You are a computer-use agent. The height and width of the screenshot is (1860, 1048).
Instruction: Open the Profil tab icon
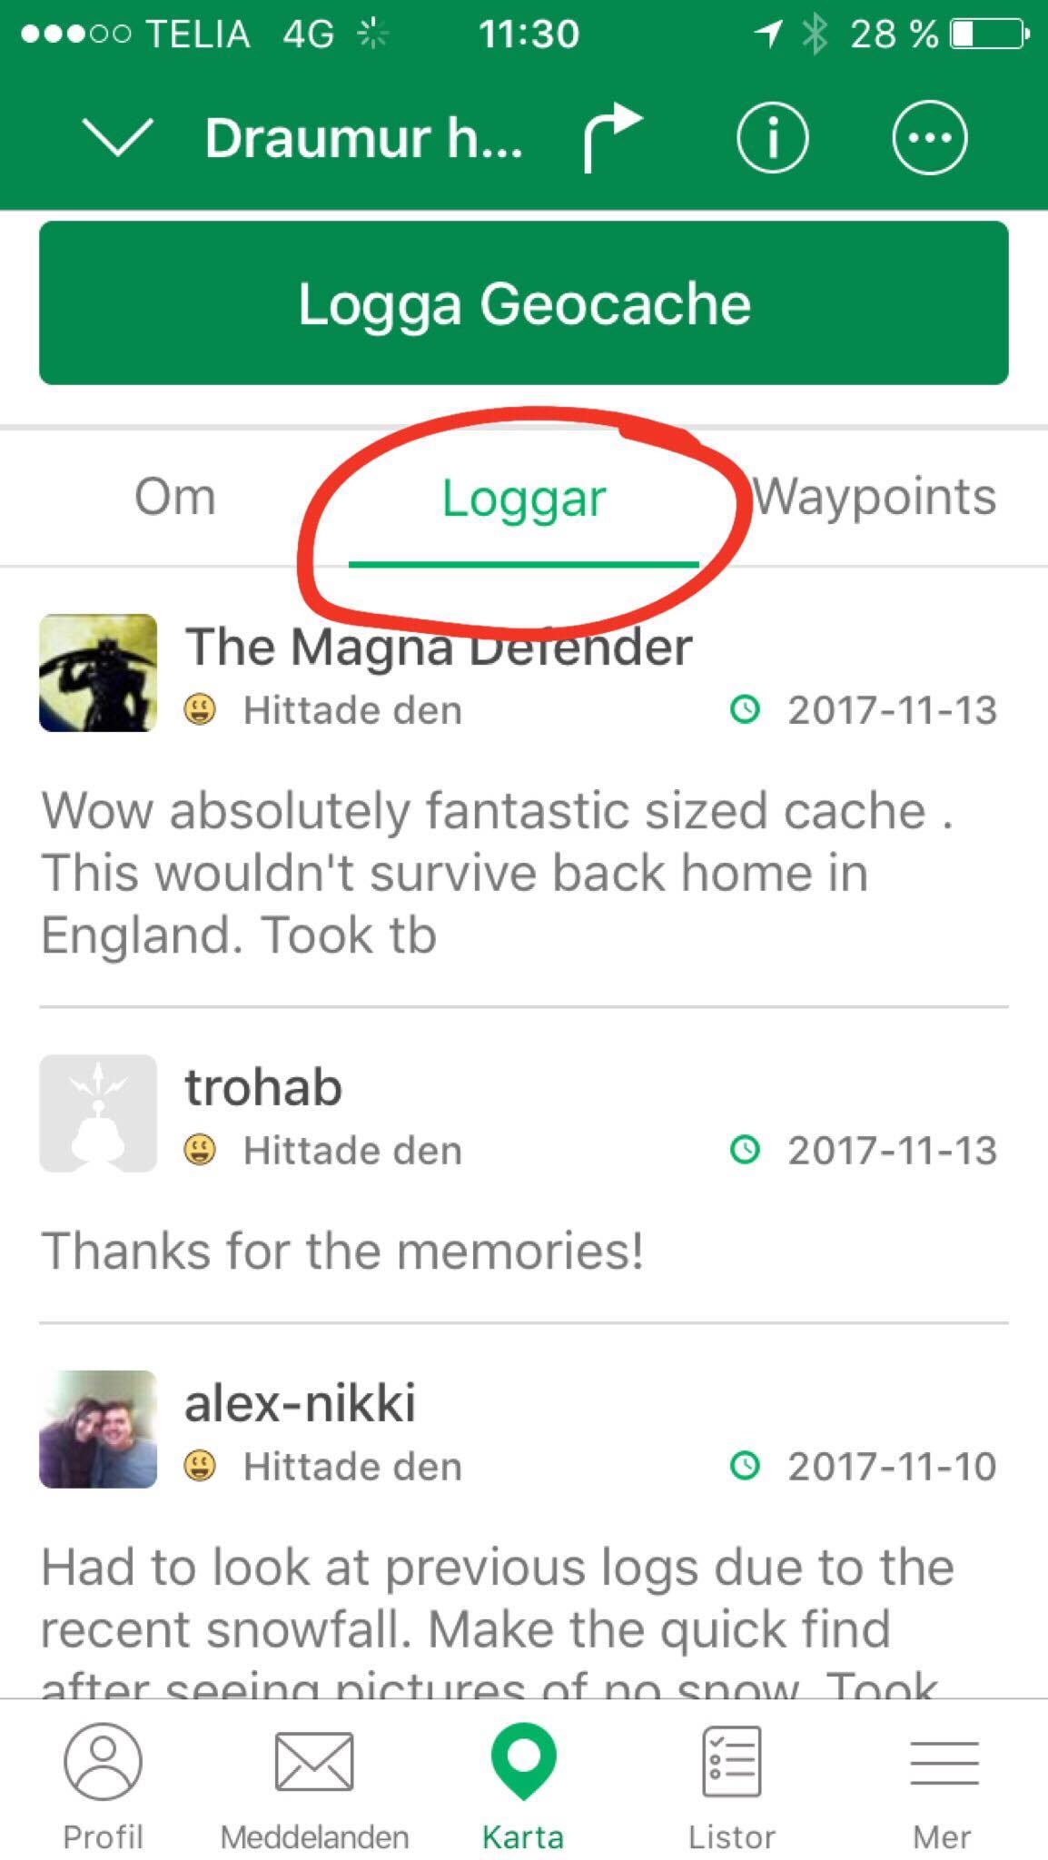[103, 1761]
